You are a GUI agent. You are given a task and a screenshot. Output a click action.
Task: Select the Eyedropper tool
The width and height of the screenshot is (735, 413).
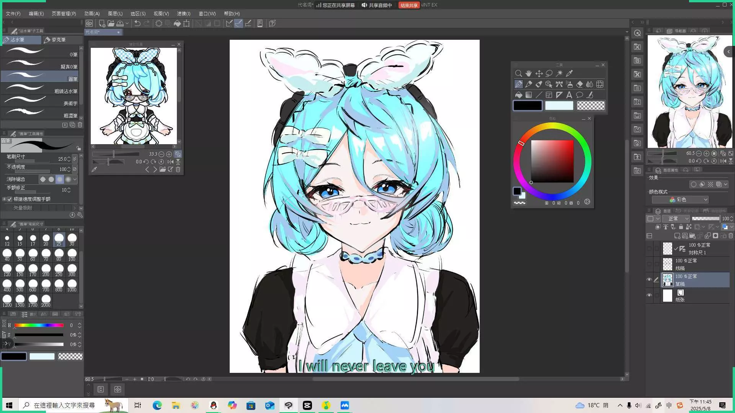pos(569,73)
